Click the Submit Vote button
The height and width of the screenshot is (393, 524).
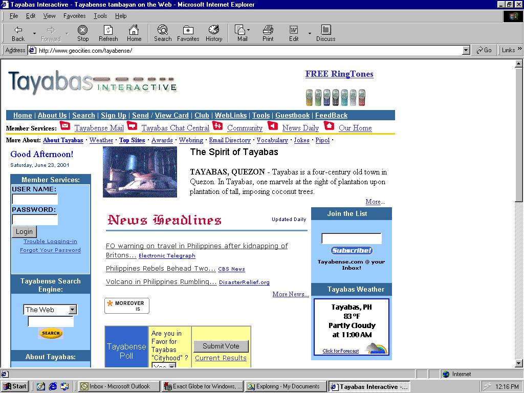click(221, 346)
